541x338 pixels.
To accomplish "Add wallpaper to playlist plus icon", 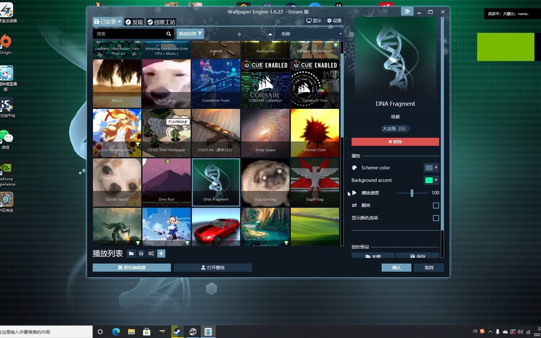I will pyautogui.click(x=161, y=253).
